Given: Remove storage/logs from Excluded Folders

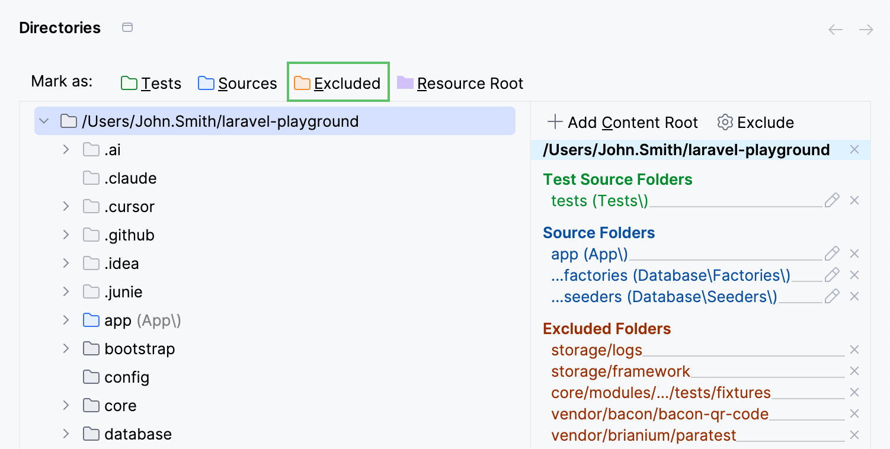Looking at the screenshot, I should (854, 349).
